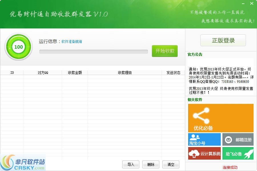Click the 收款理由 column header
257x171 pixels.
click(125, 73)
